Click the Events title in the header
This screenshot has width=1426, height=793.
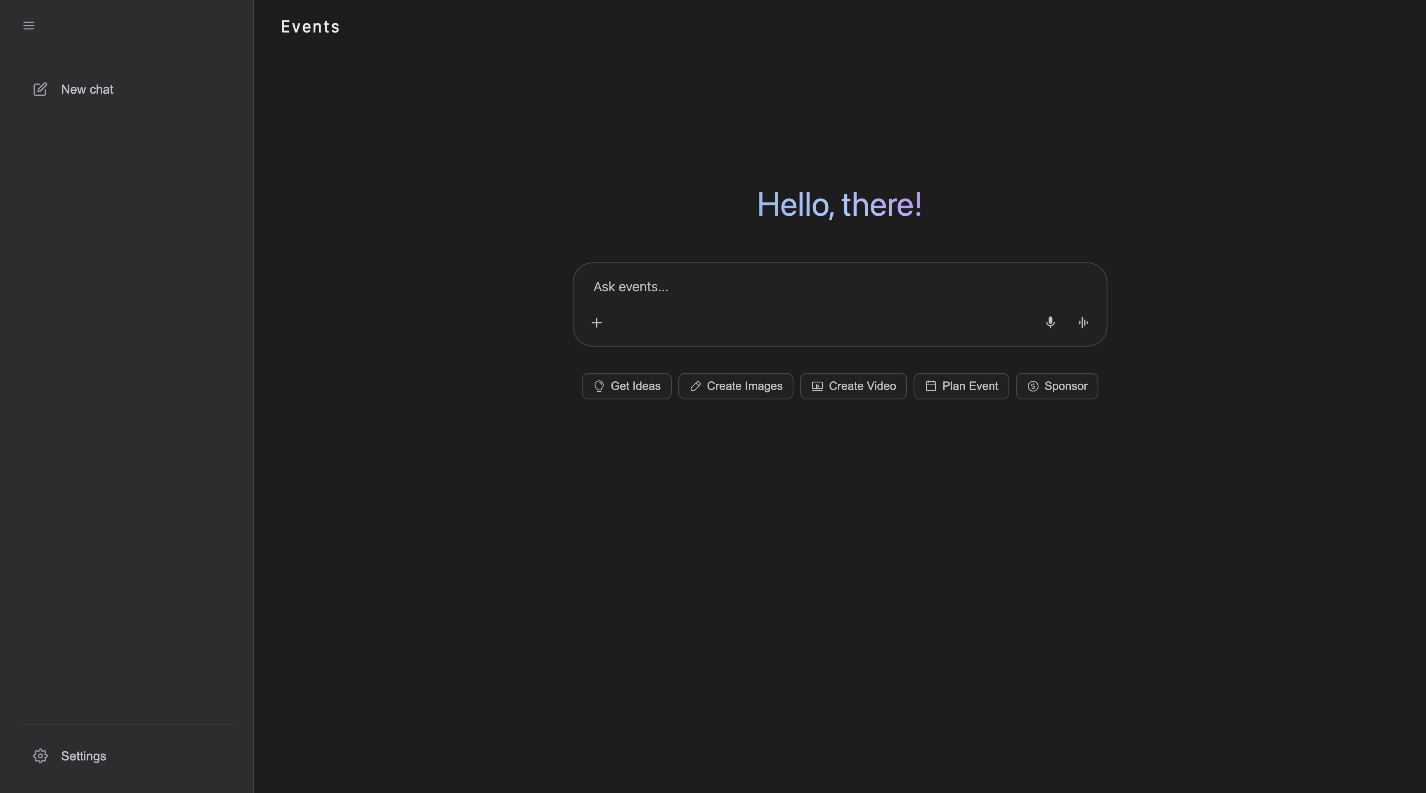[310, 26]
